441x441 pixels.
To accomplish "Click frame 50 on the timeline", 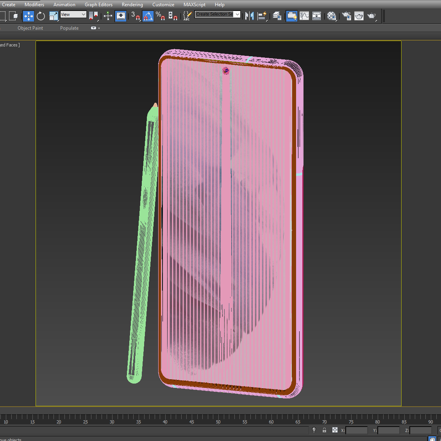I will tap(218, 418).
